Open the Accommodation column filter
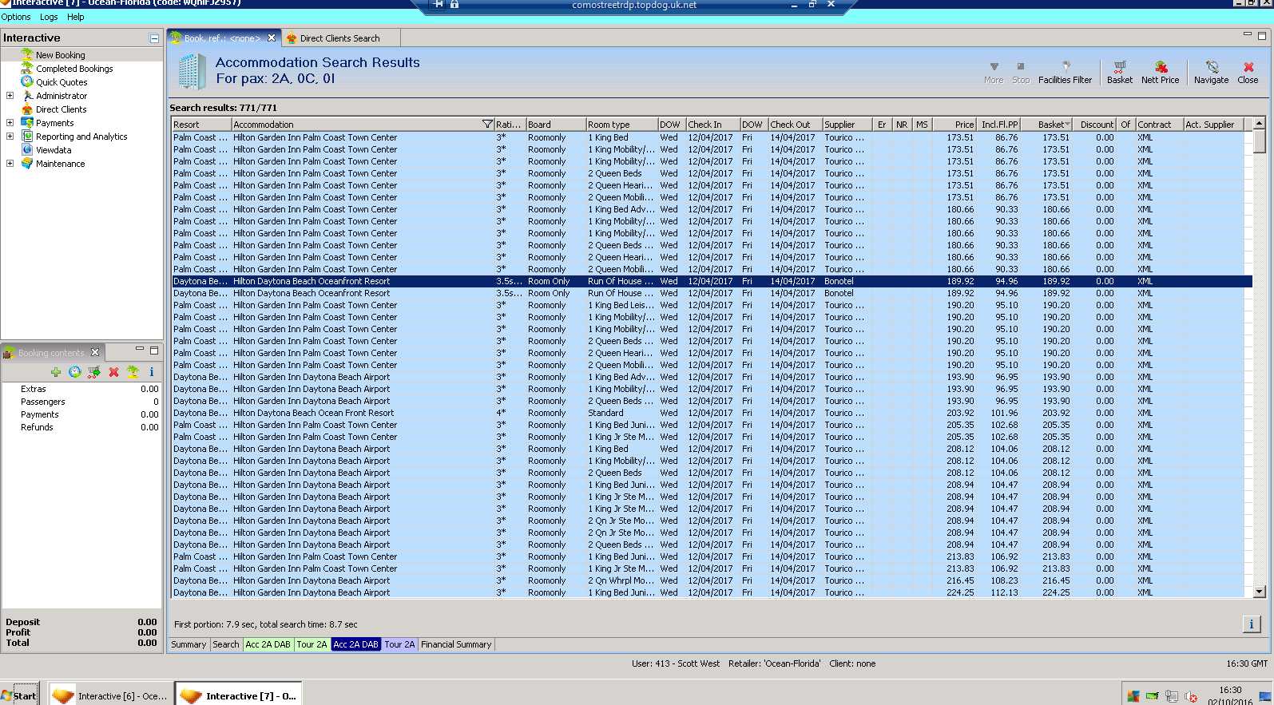 coord(487,125)
